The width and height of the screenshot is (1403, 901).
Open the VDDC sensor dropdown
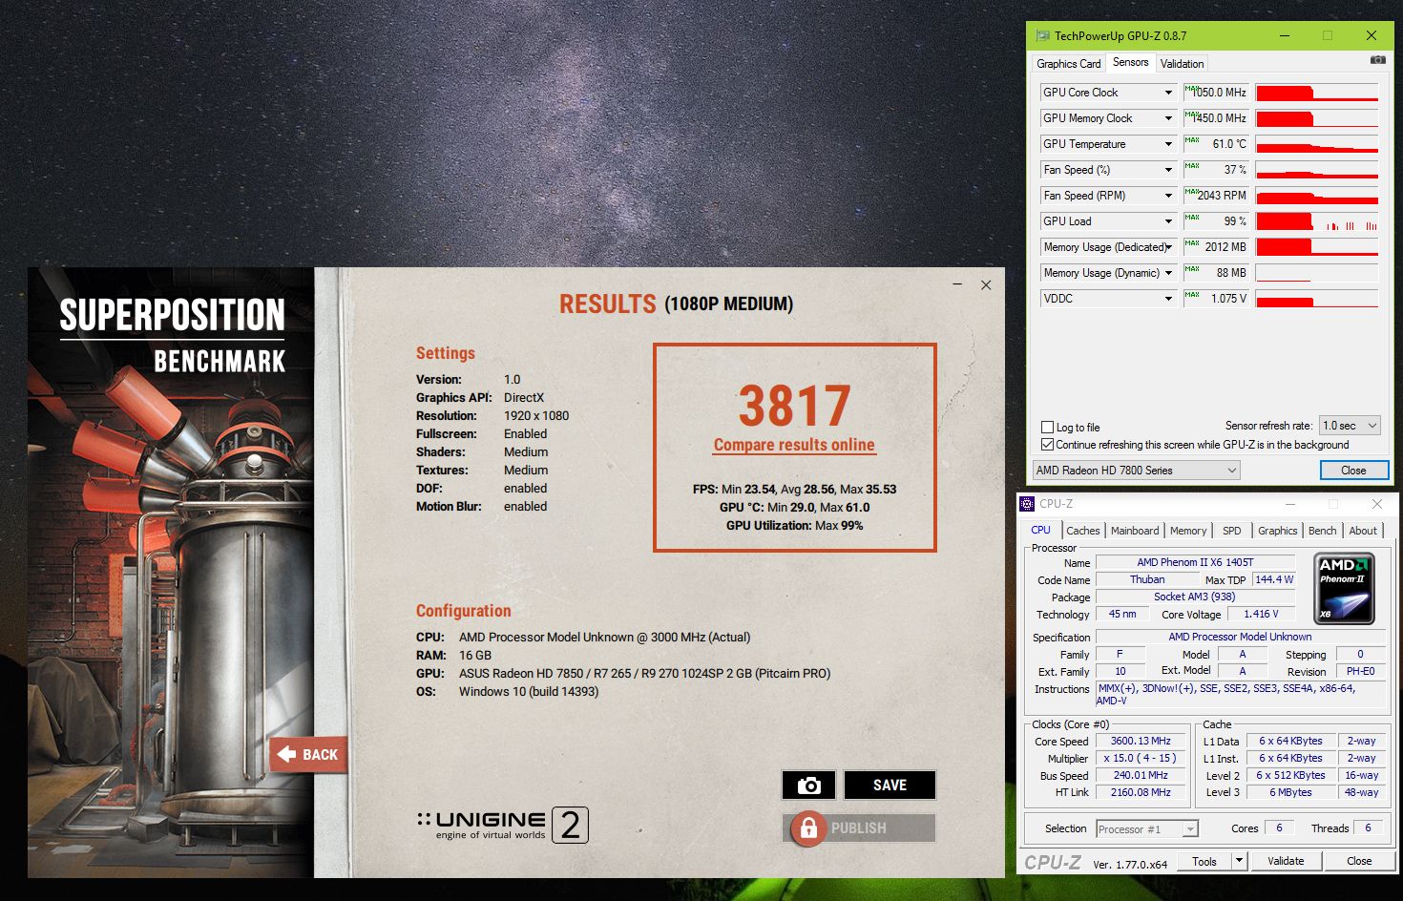pos(1168,299)
